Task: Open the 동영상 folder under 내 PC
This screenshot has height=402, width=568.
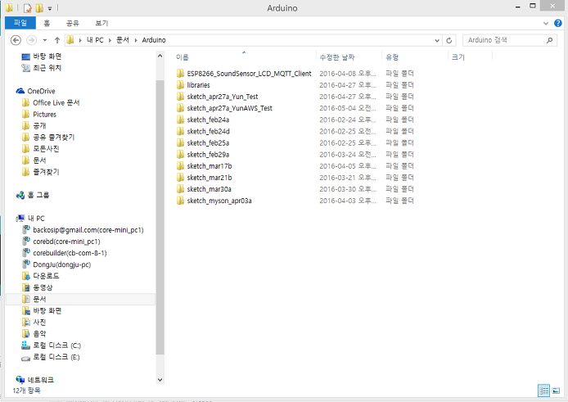Action: [x=43, y=288]
